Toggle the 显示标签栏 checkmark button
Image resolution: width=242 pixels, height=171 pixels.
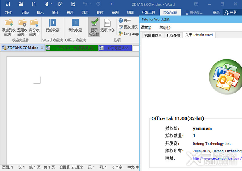point(94,27)
